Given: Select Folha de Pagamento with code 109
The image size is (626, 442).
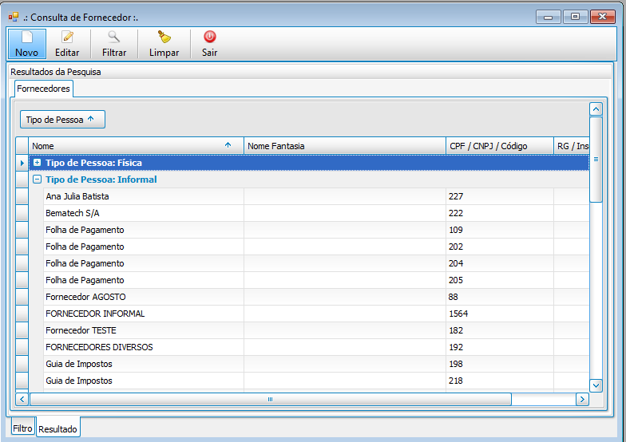Looking at the screenshot, I should 316,230.
